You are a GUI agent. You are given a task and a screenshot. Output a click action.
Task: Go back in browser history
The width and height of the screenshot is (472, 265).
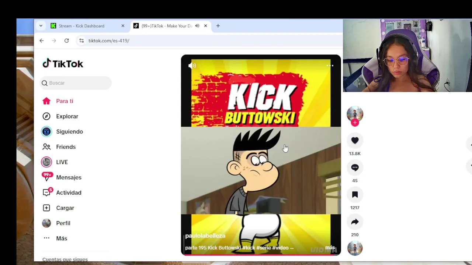[42, 40]
